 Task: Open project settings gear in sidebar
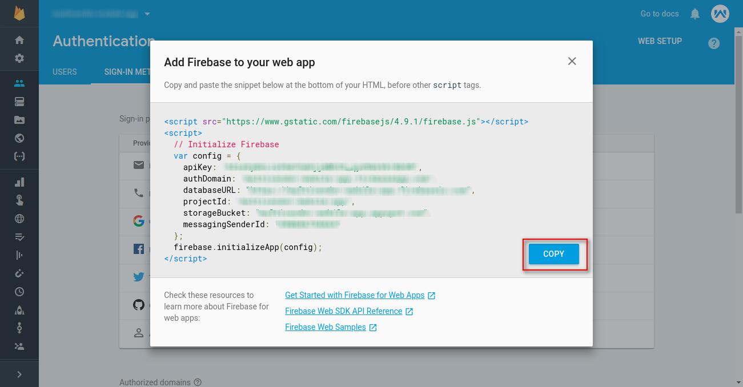(19, 58)
